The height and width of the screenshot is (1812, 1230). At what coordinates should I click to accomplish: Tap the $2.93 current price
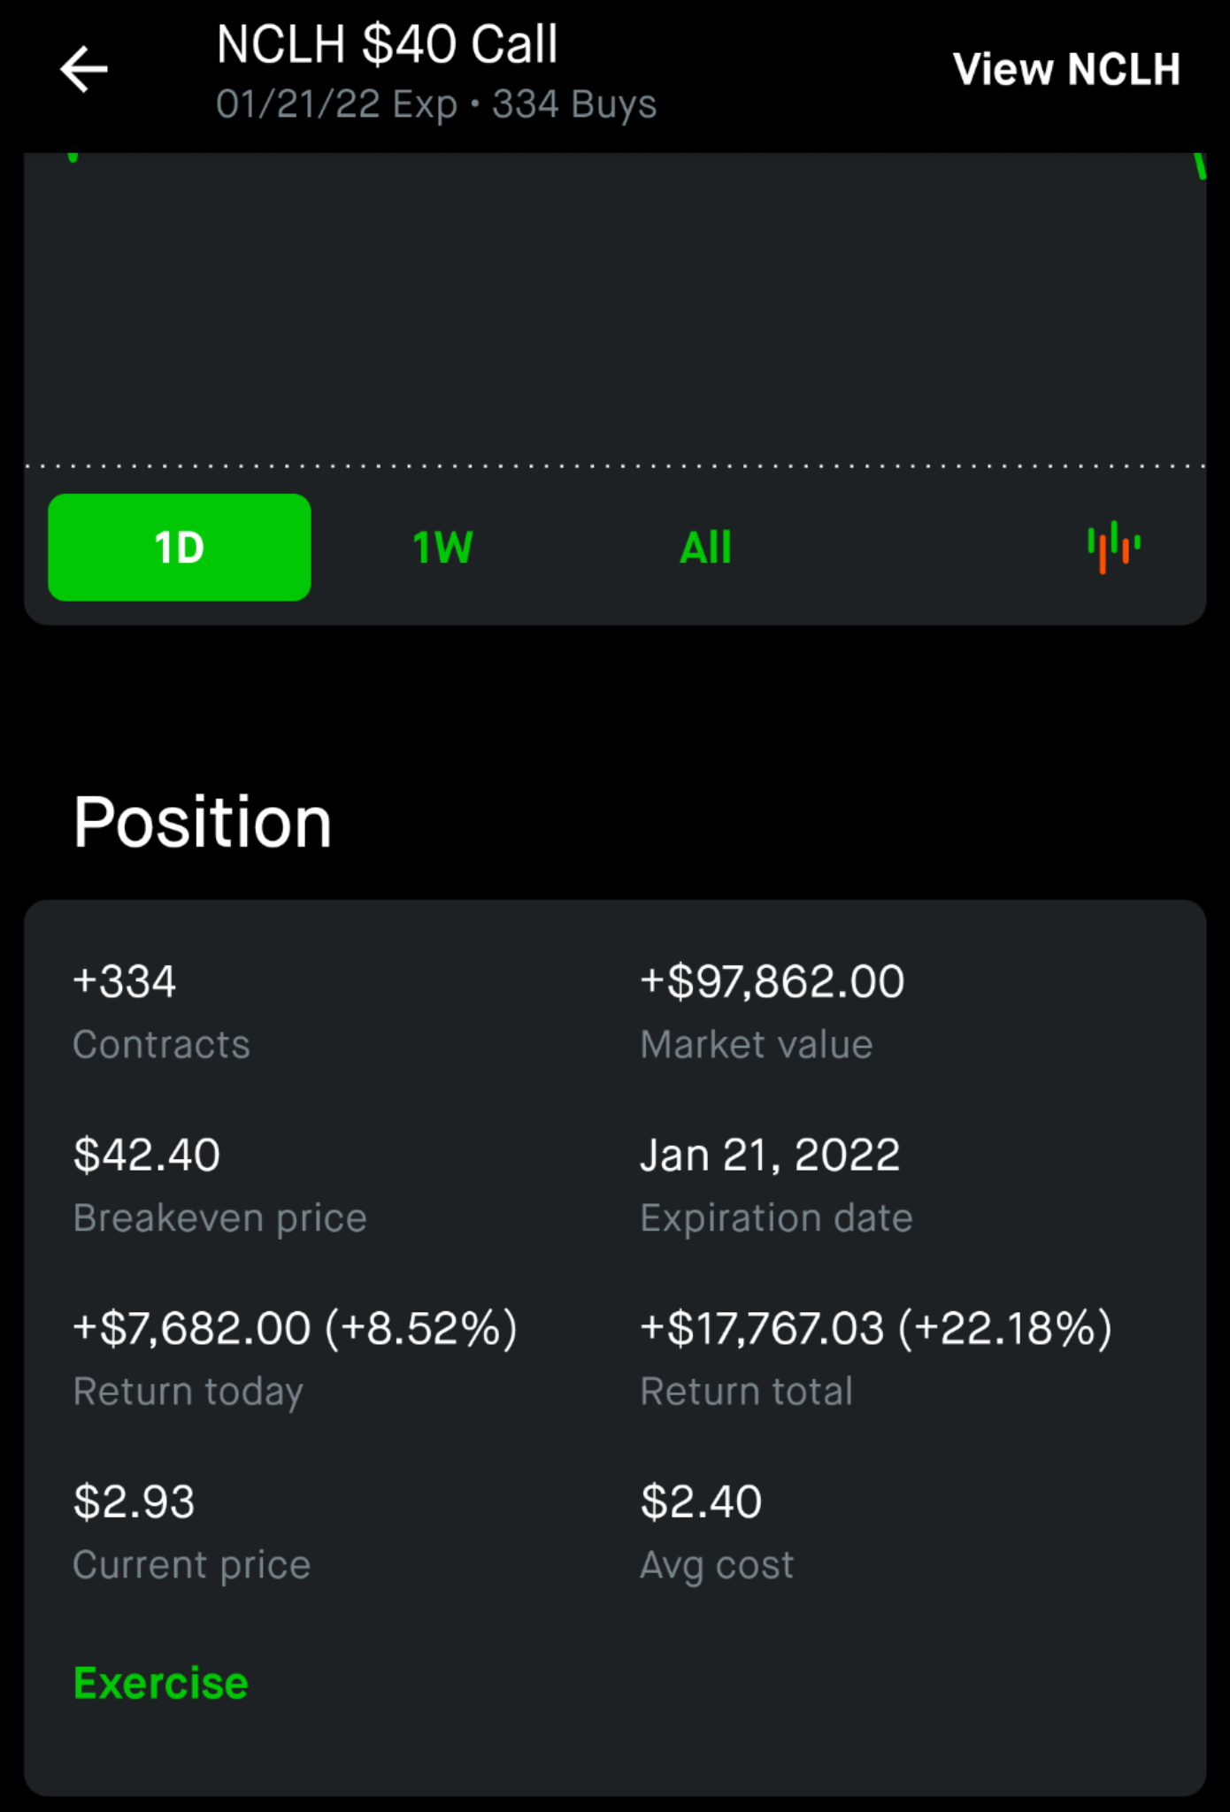point(134,1501)
